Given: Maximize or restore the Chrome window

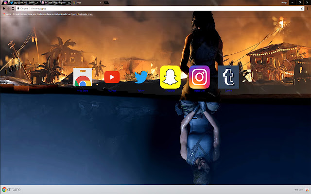Looking at the screenshot, I should click(300, 2).
